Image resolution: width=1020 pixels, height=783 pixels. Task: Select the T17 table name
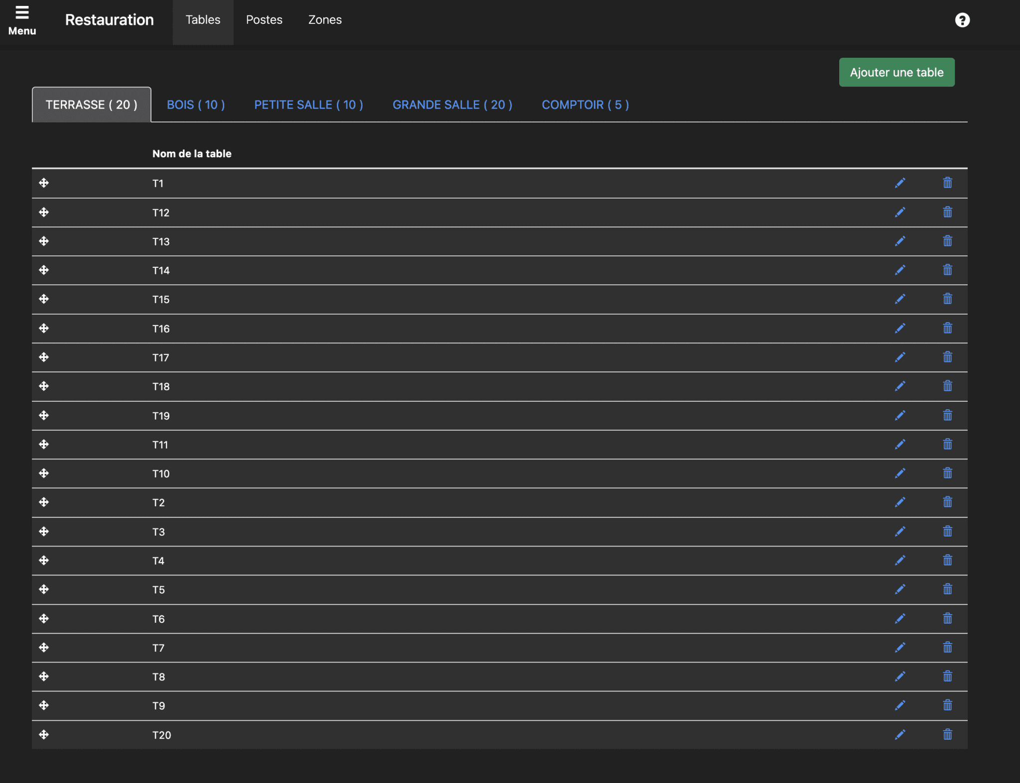(x=160, y=357)
